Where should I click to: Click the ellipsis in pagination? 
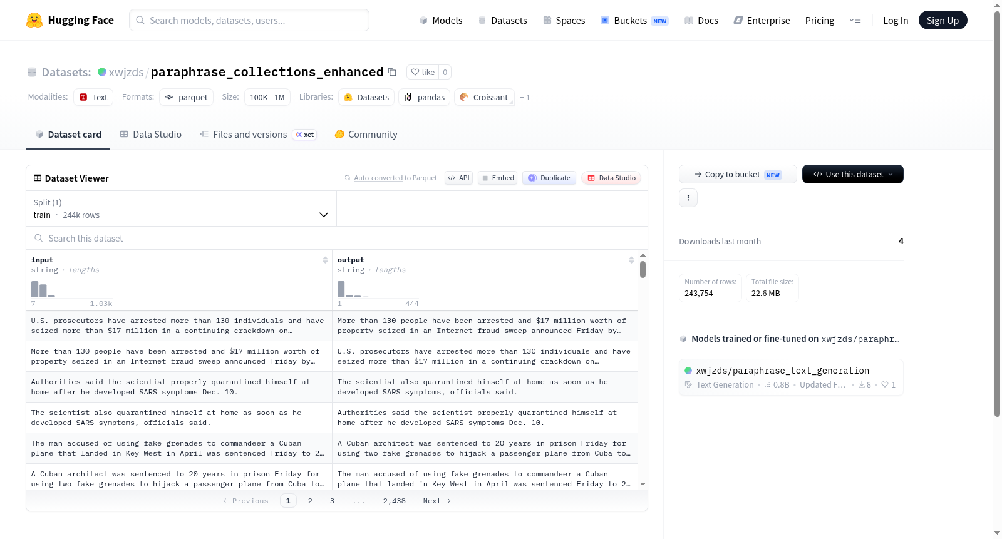click(359, 501)
